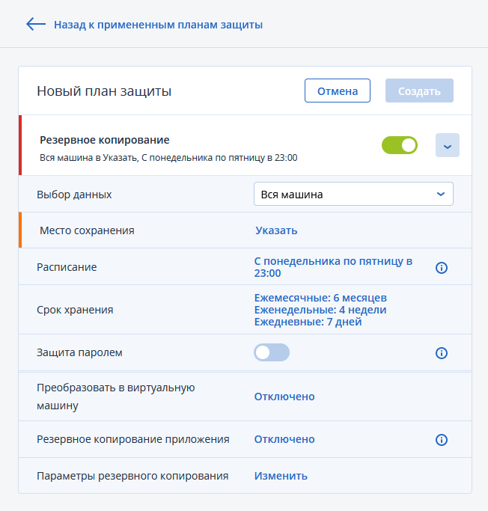Viewport: 488px width, 511px height.
Task: Click info icon for Защита паролем
Action: coord(442,352)
